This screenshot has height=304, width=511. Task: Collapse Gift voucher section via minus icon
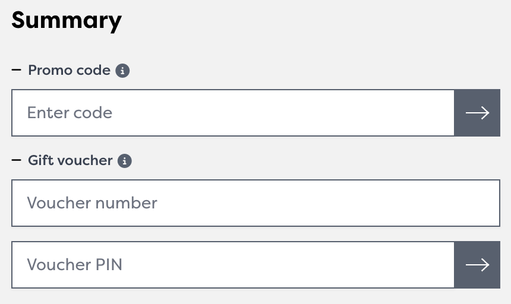pyautogui.click(x=17, y=161)
